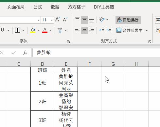This screenshot has height=127, width=160.
Task: Click the increase indent icon
Action: tap(109, 30)
